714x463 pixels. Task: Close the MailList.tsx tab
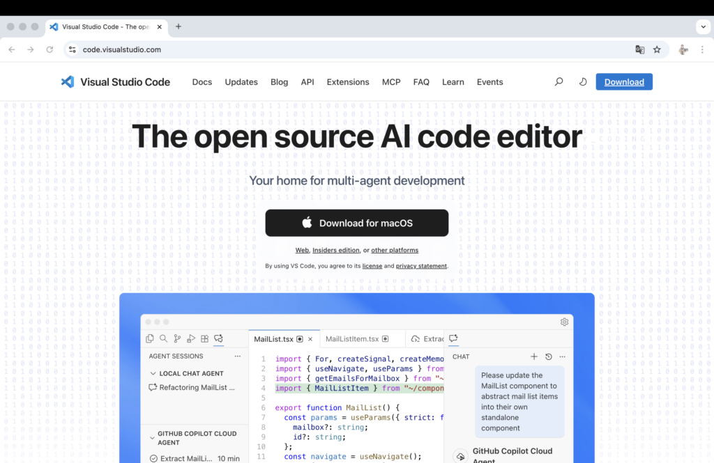coord(310,339)
